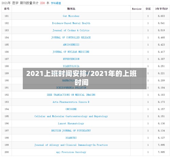Click the row number 200

click(7, 152)
